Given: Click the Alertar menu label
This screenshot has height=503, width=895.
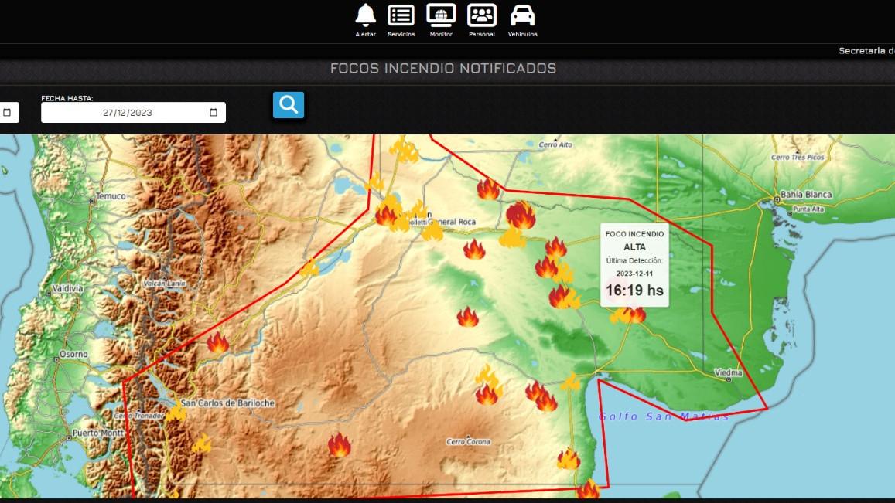Looking at the screenshot, I should 365,34.
